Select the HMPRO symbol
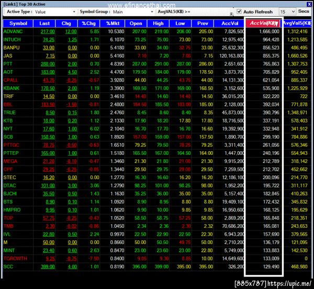The image size is (314, 289). pos(12,210)
